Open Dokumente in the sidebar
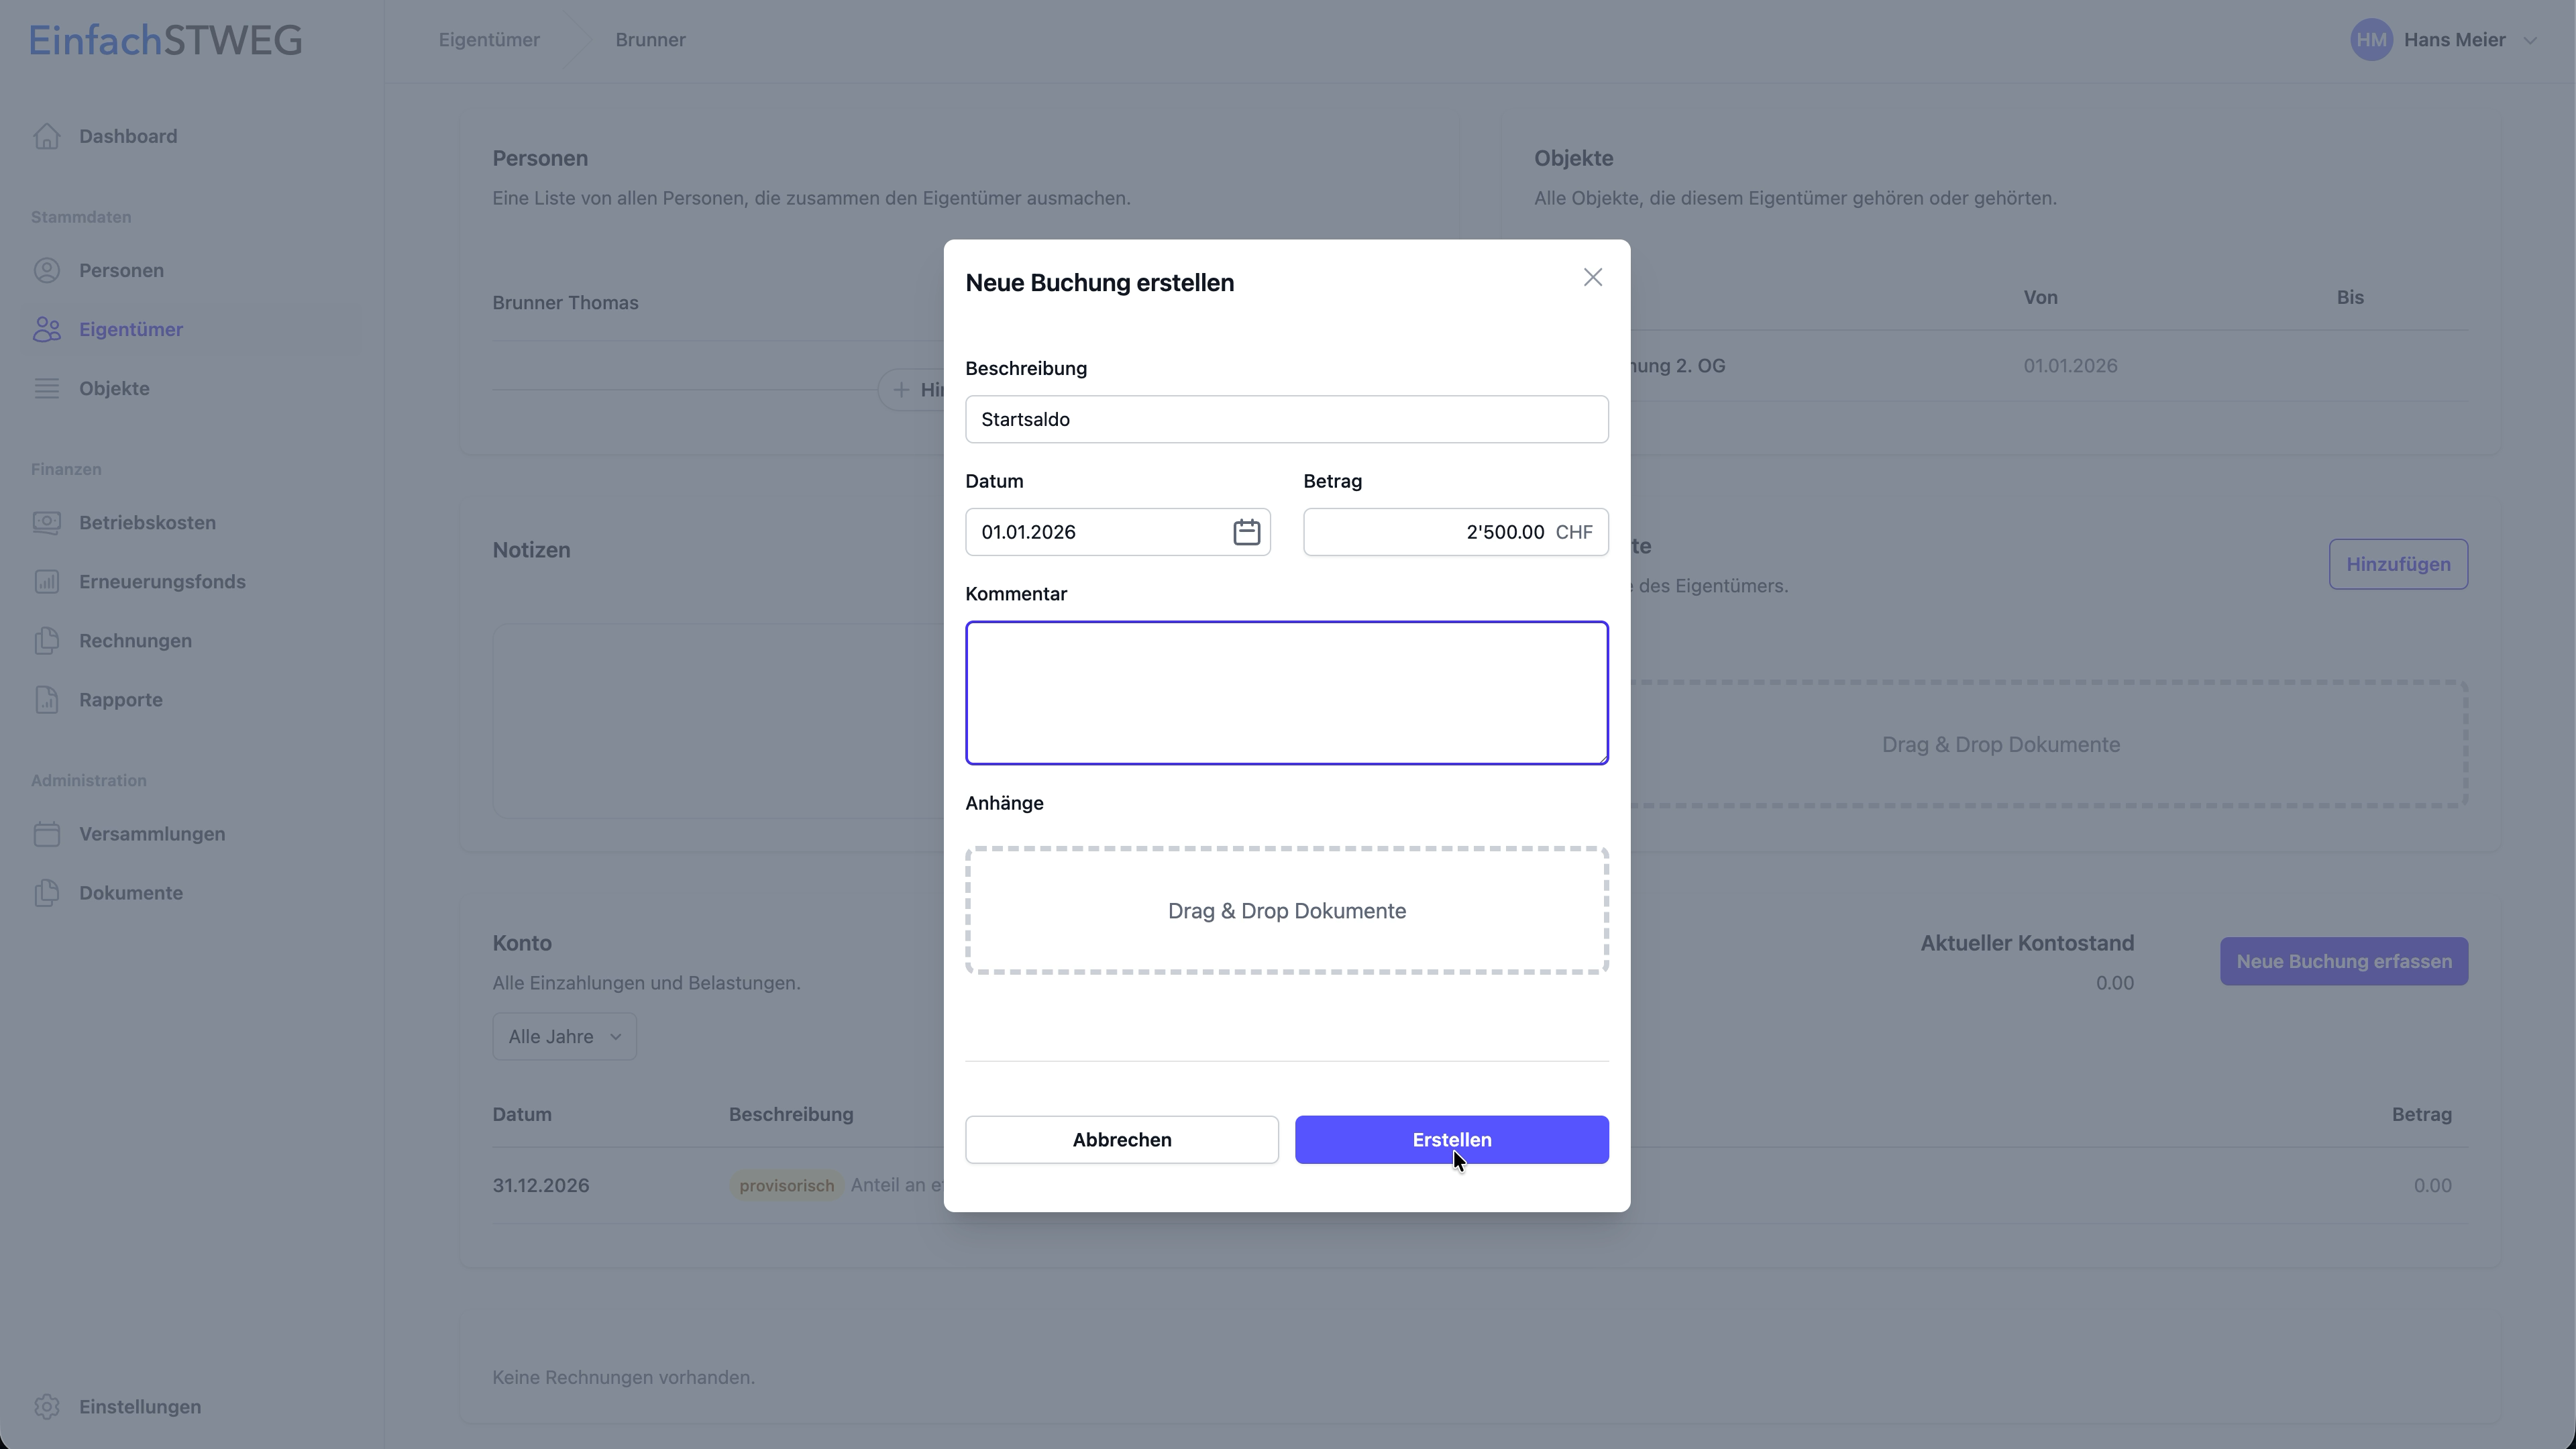 [x=130, y=892]
